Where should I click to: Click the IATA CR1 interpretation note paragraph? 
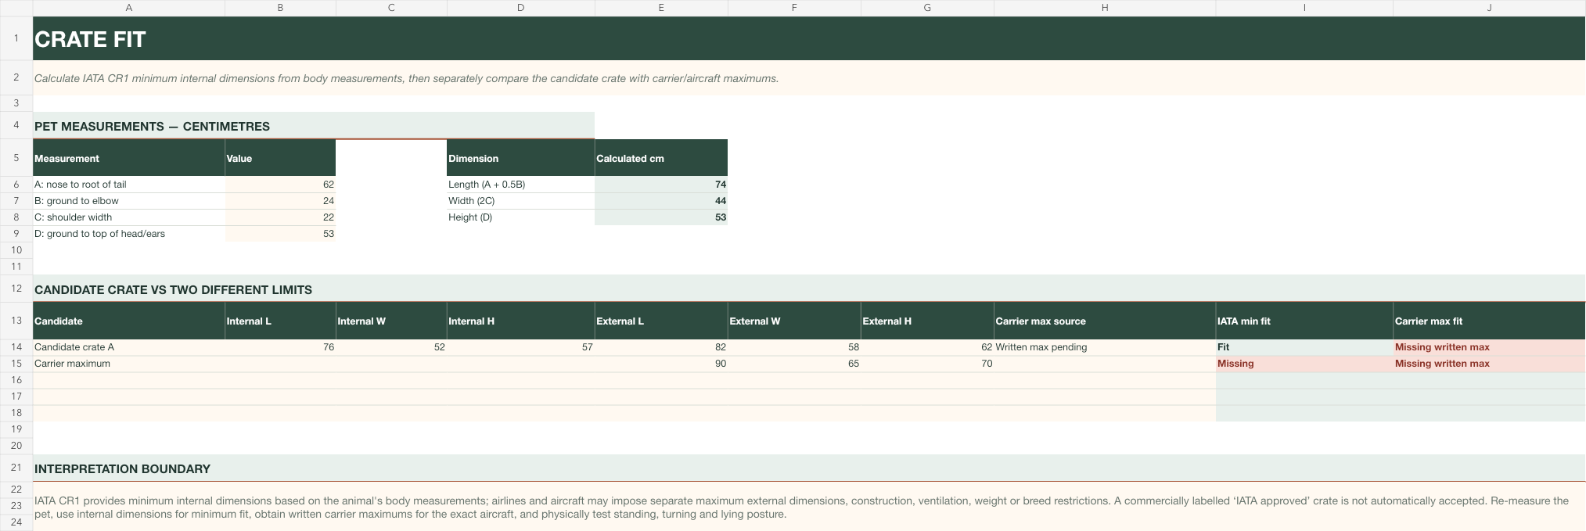(x=809, y=508)
